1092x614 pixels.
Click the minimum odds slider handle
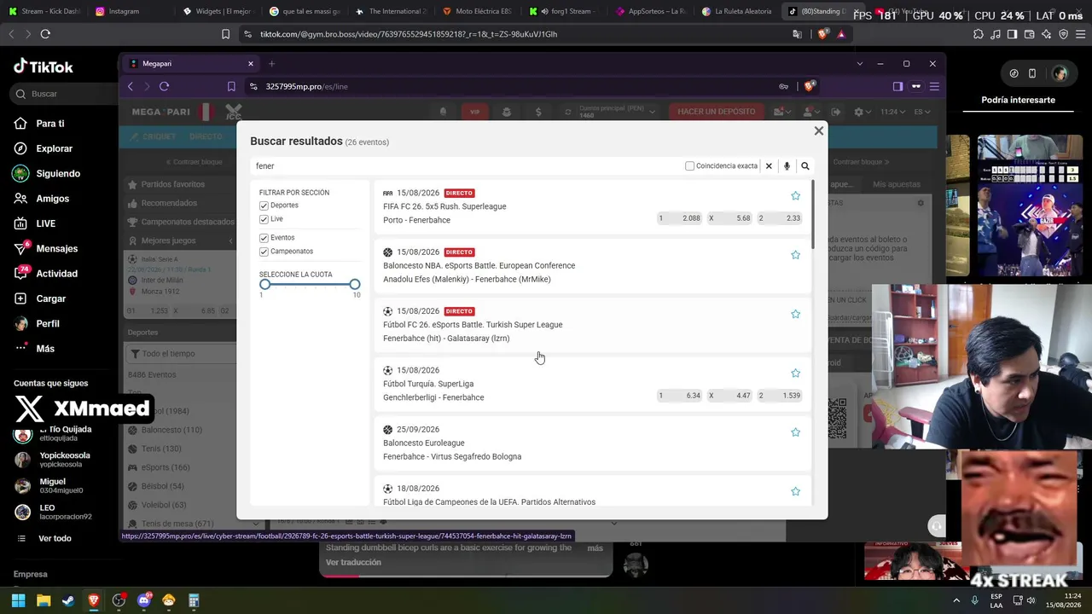[x=264, y=285]
